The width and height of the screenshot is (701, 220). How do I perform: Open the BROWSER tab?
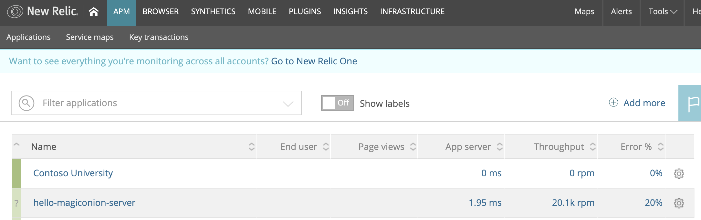pos(161,12)
